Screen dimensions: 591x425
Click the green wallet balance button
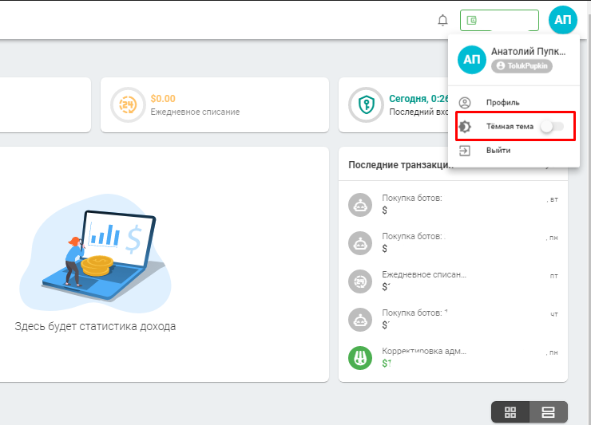[x=499, y=20]
